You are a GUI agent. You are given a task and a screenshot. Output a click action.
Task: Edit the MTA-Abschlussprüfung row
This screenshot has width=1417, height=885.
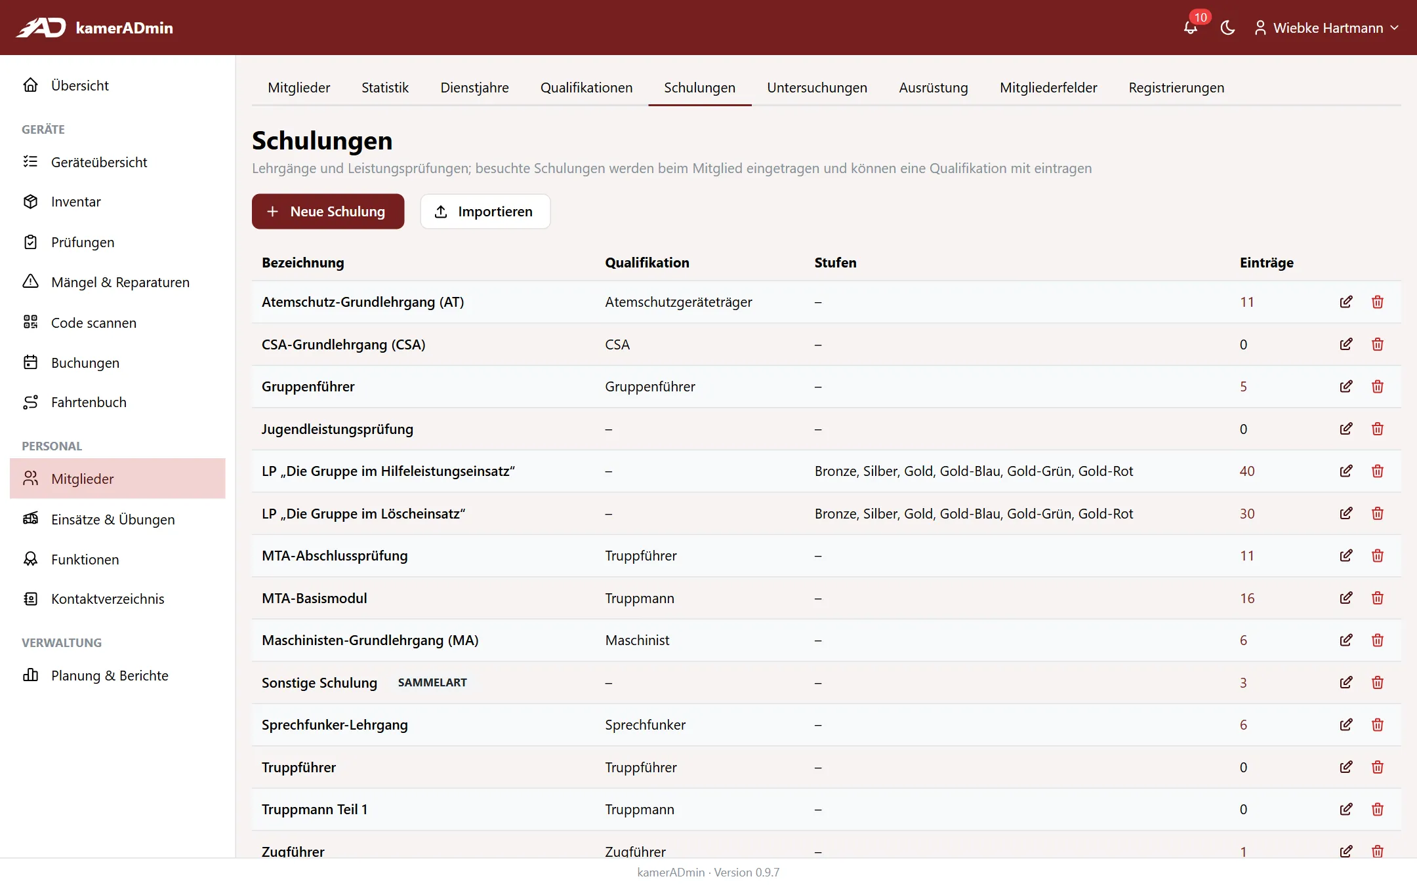[x=1346, y=556]
